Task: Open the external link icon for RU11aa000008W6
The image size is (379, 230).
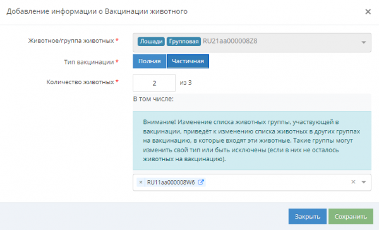Action: coord(201,182)
